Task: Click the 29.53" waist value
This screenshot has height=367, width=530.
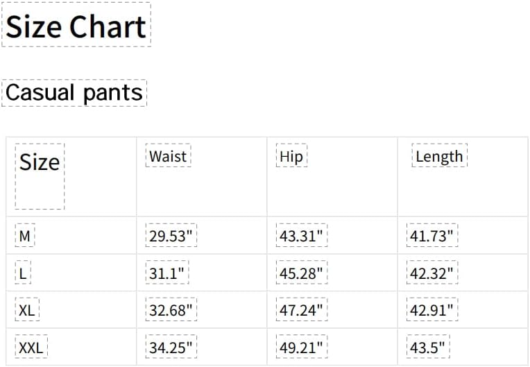Action: coord(171,235)
